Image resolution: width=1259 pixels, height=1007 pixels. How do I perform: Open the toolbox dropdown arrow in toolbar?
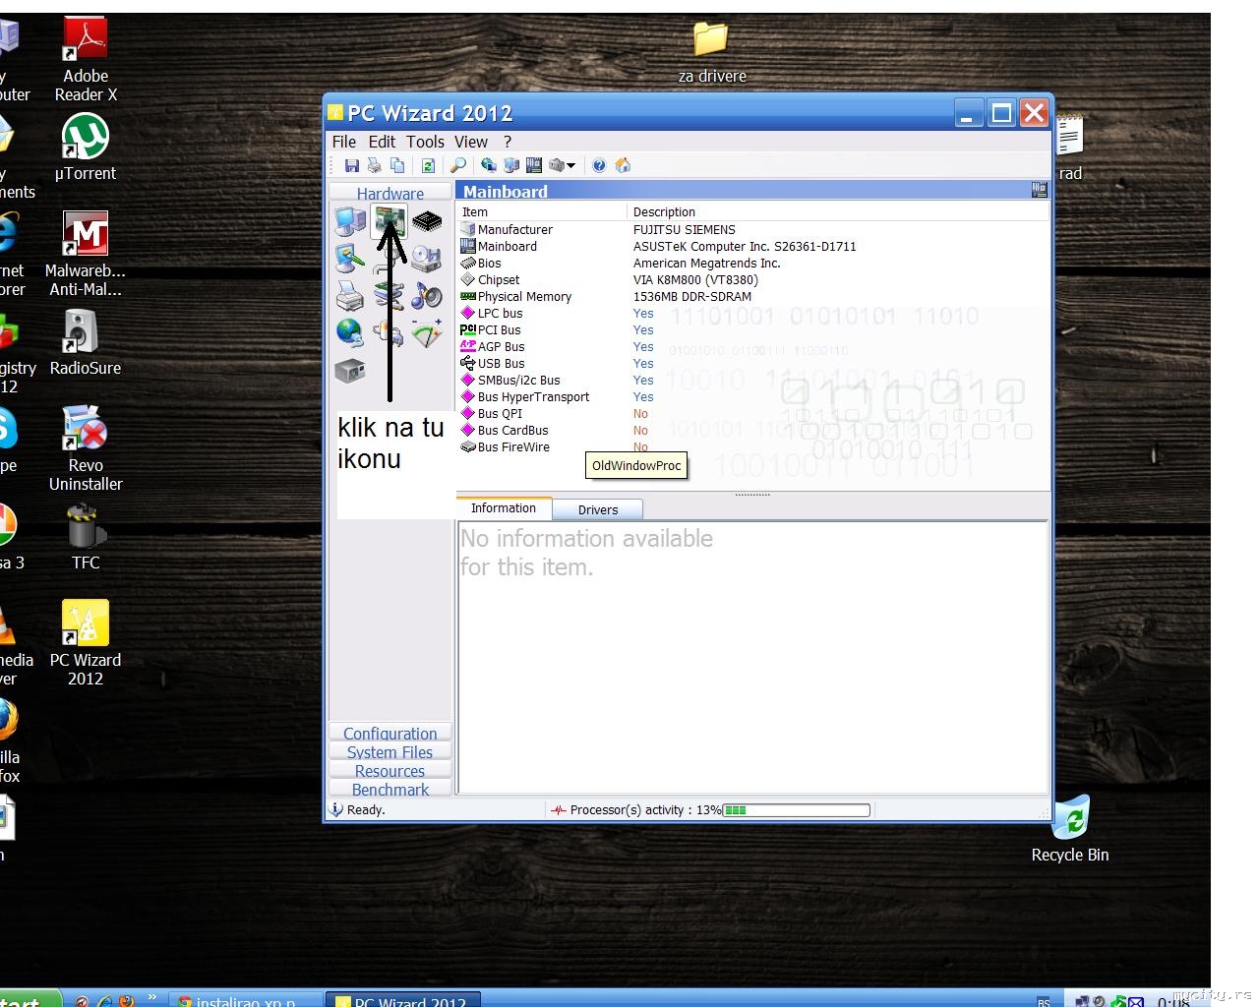pyautogui.click(x=570, y=165)
